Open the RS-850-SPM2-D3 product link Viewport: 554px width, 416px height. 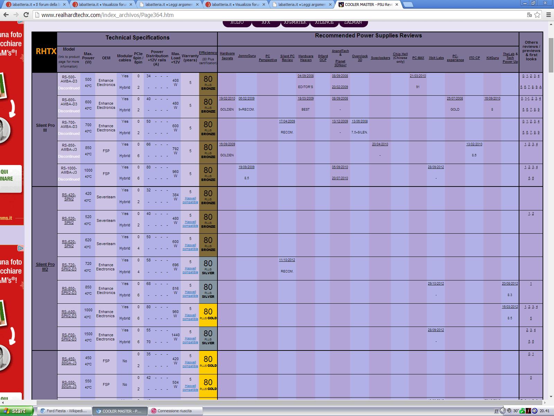tap(69, 291)
